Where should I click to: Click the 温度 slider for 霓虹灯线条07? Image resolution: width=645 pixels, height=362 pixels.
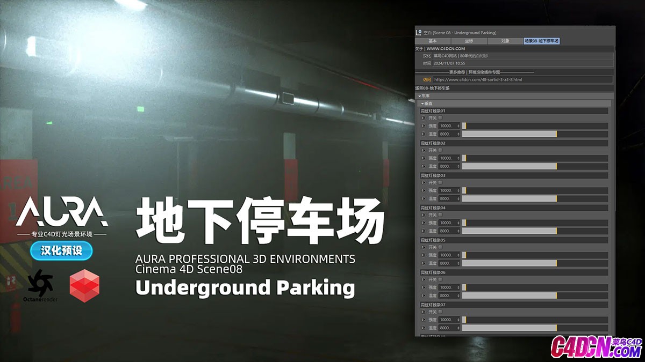[535, 328]
